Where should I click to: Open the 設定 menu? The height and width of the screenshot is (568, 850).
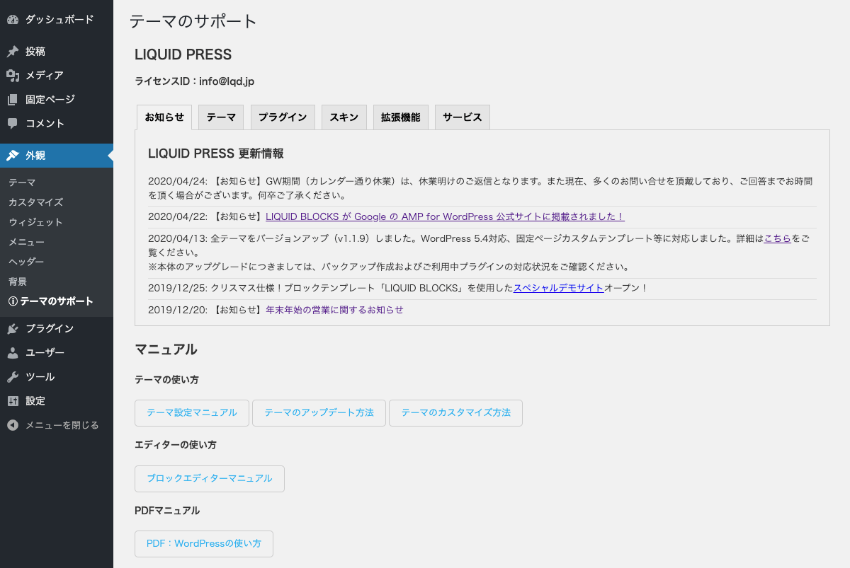[x=57, y=401]
